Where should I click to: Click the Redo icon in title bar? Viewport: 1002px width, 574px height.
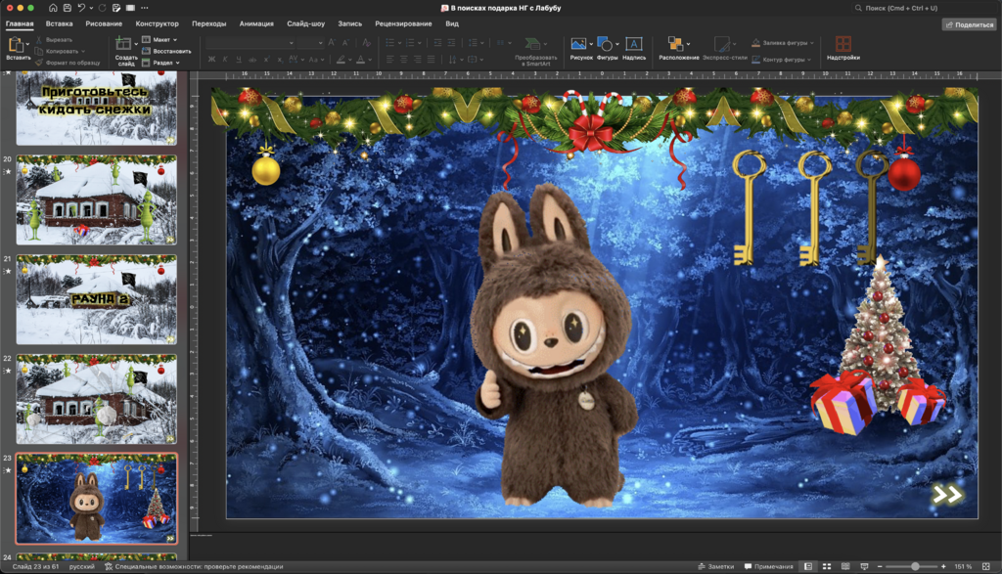click(x=102, y=8)
